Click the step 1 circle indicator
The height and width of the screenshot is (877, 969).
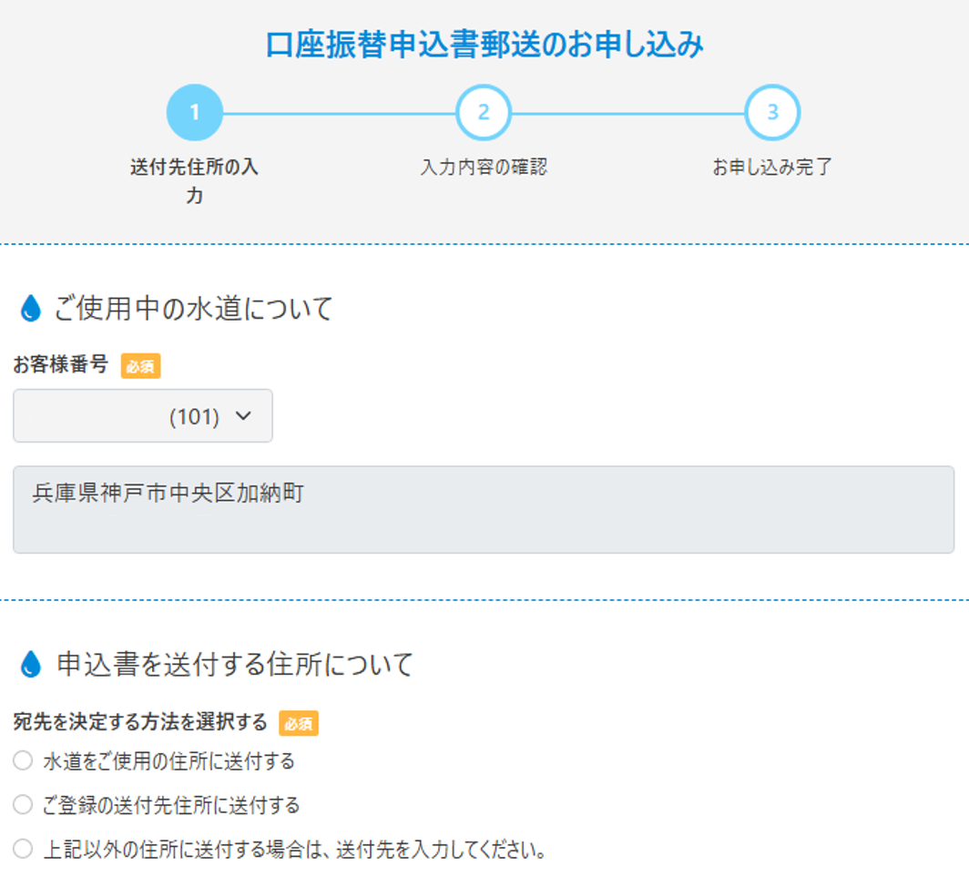coord(194,113)
